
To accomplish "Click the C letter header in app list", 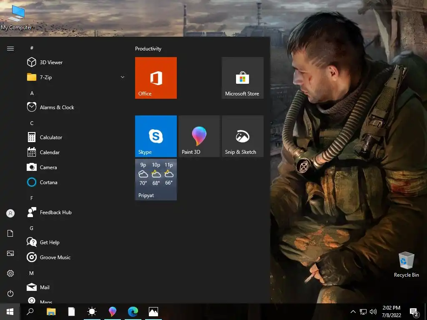I will [x=32, y=123].
